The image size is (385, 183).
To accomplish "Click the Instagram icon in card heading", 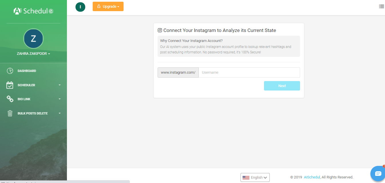I will pos(160,30).
